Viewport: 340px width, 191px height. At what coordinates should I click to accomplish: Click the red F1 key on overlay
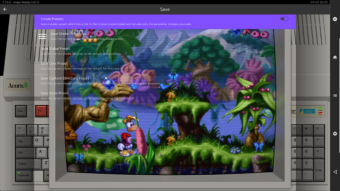(x=41, y=111)
